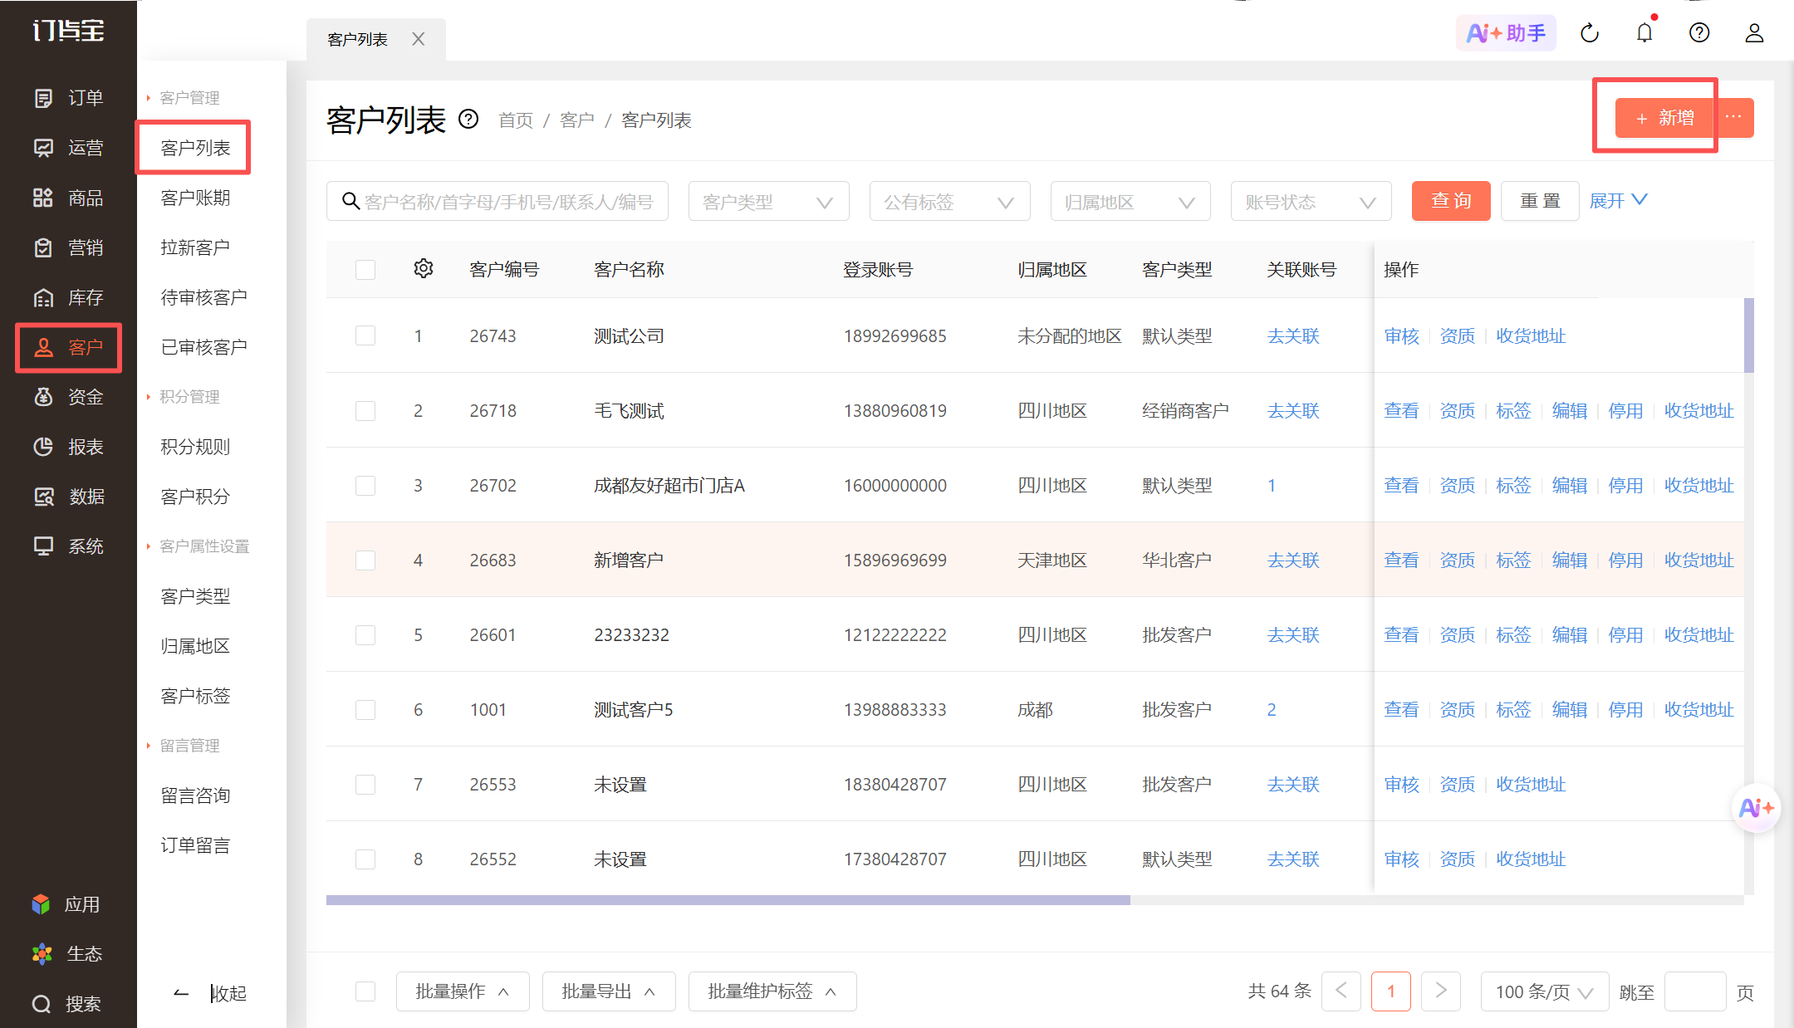Select 待审核客户 in the submenu
The width and height of the screenshot is (1794, 1028).
tap(203, 297)
